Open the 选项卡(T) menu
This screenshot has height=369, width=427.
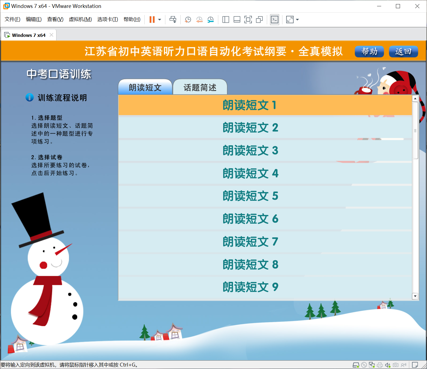tap(108, 19)
